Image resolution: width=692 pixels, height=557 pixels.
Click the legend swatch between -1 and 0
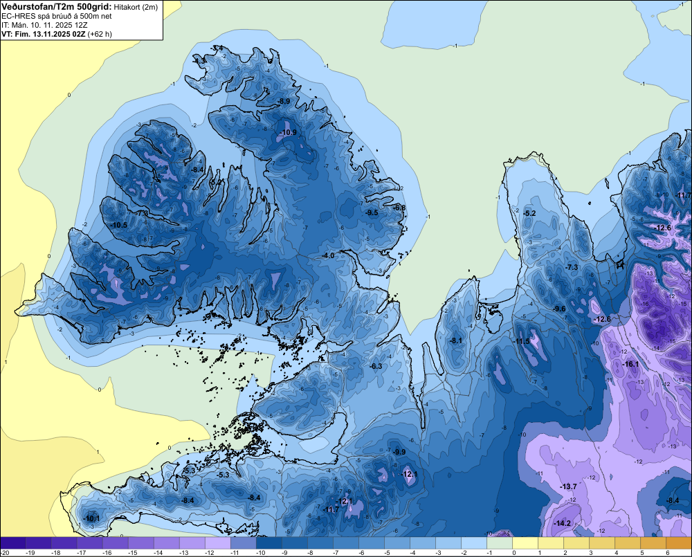500,543
